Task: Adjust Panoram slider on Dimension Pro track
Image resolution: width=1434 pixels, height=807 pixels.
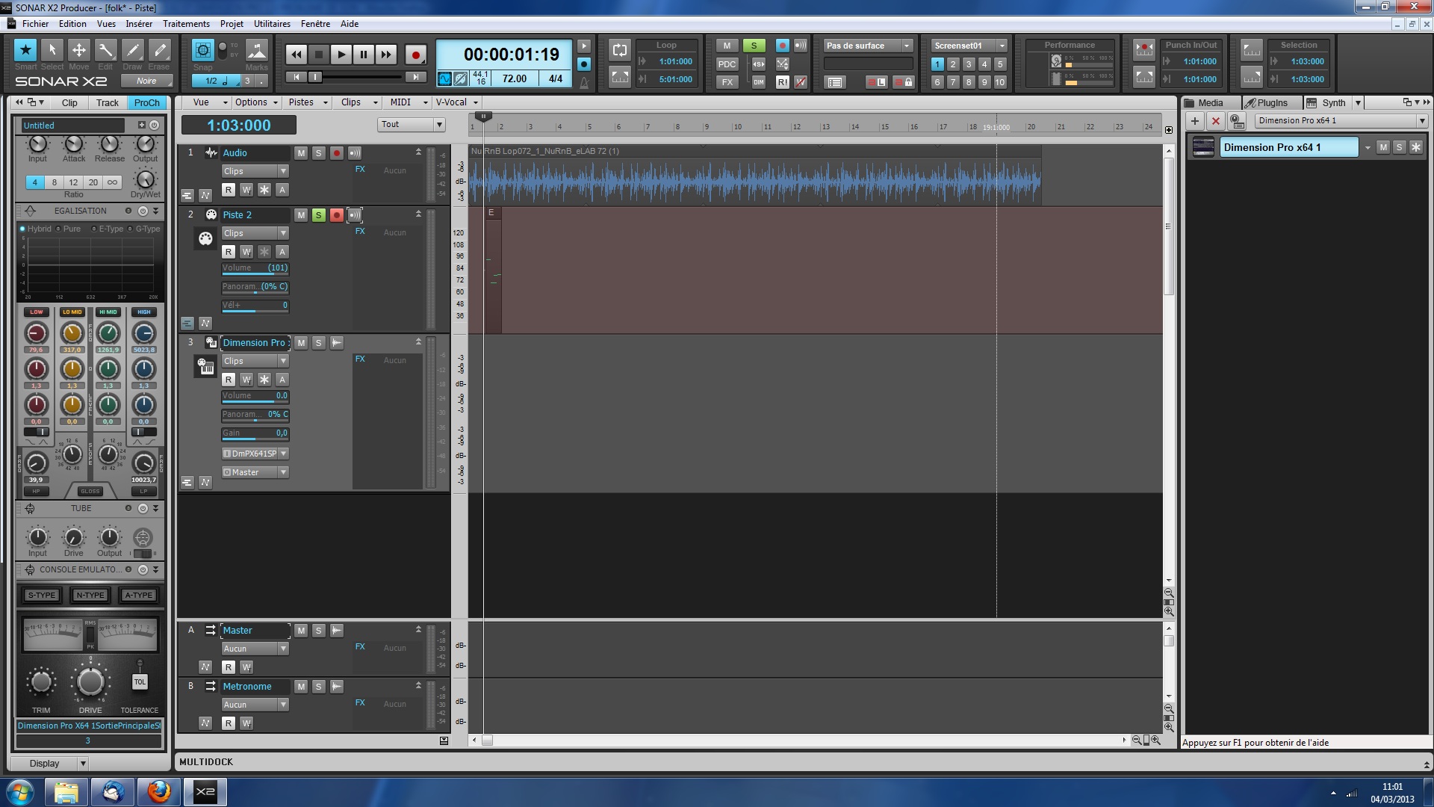Action: 255,415
